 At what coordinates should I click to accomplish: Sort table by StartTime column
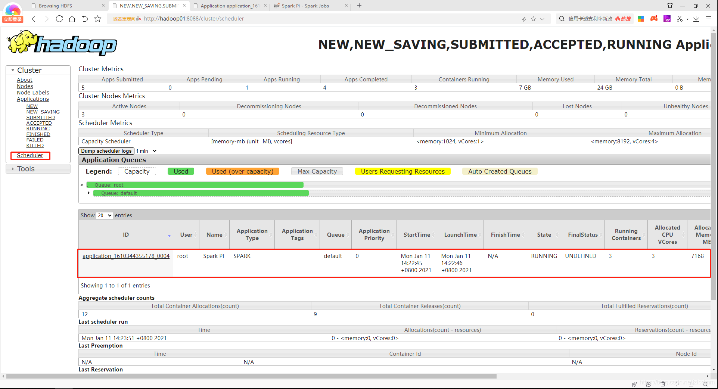[x=417, y=235]
